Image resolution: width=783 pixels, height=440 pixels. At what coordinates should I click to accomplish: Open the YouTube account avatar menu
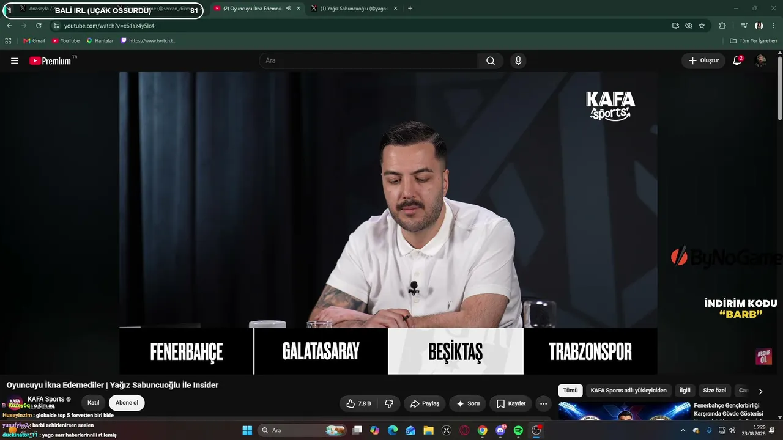pos(761,61)
